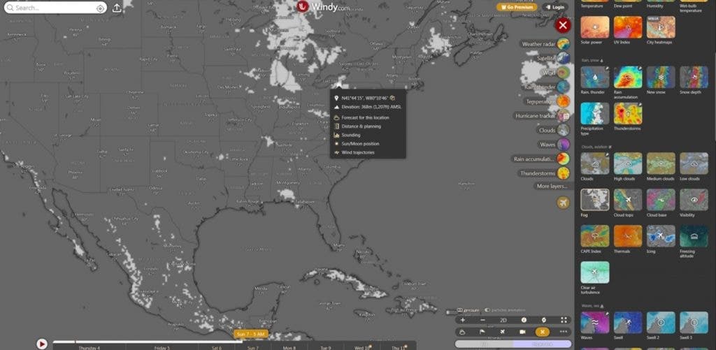Viewport: 716px width, 350px height.
Task: Select the New snow layer thumbnail
Action: (661, 77)
